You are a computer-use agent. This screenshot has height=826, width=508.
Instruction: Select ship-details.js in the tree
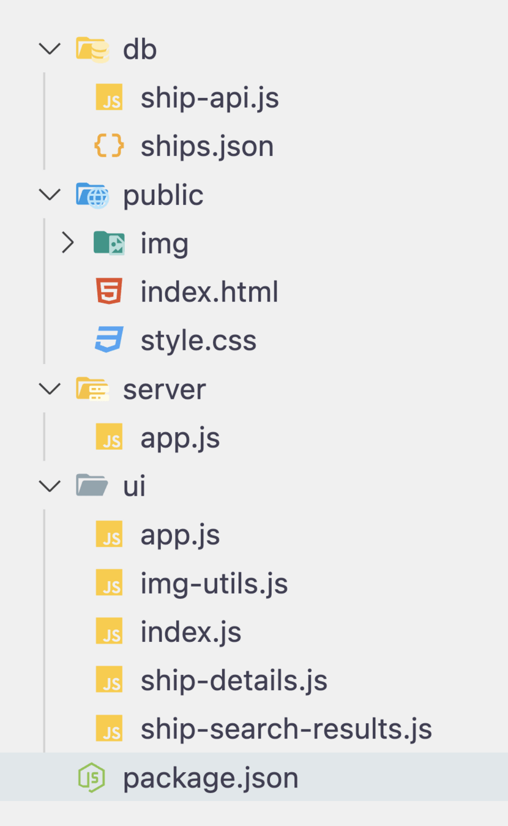click(x=234, y=680)
